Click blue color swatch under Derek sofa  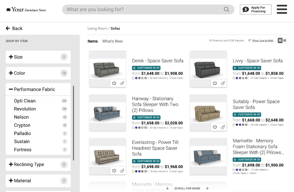pyautogui.click(x=136, y=78)
